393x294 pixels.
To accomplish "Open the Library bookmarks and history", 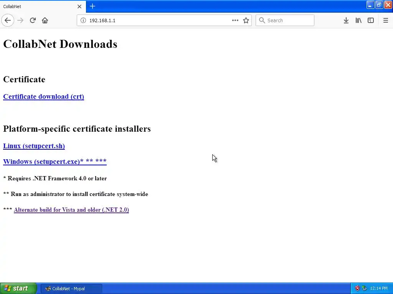I will pyautogui.click(x=358, y=20).
